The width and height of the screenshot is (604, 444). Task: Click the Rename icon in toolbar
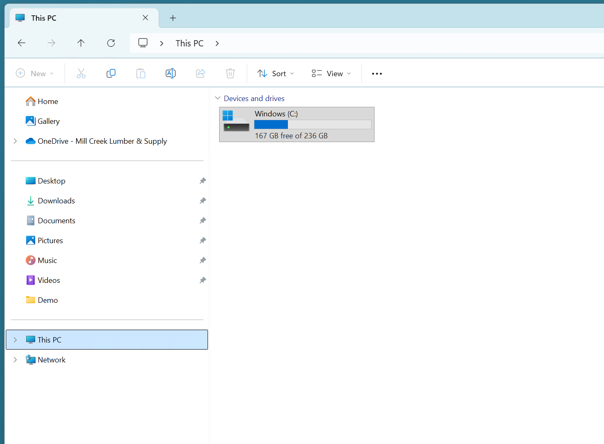171,74
